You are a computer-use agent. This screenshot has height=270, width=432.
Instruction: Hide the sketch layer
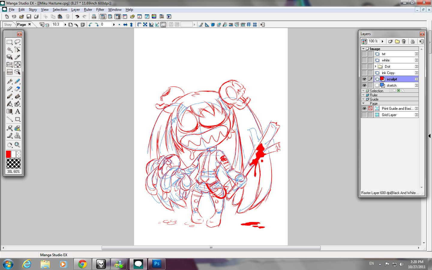pyautogui.click(x=364, y=85)
